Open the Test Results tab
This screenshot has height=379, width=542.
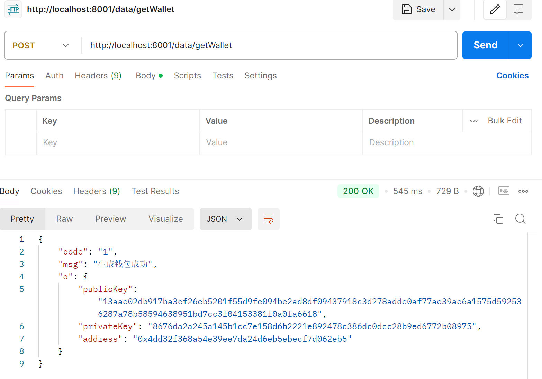(x=155, y=191)
